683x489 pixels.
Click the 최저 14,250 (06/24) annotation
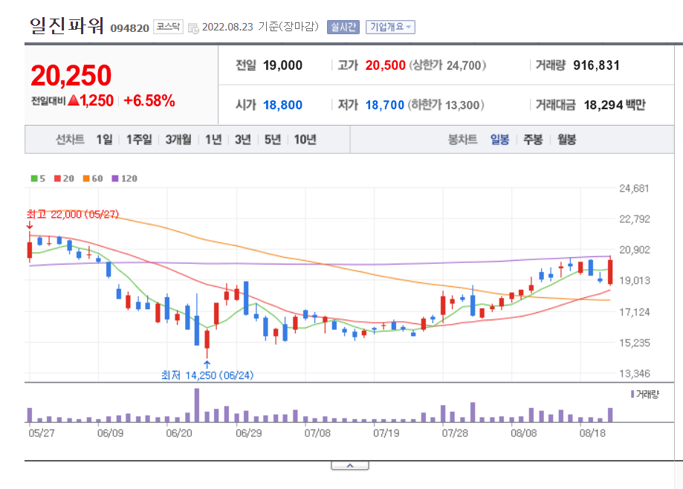207,375
